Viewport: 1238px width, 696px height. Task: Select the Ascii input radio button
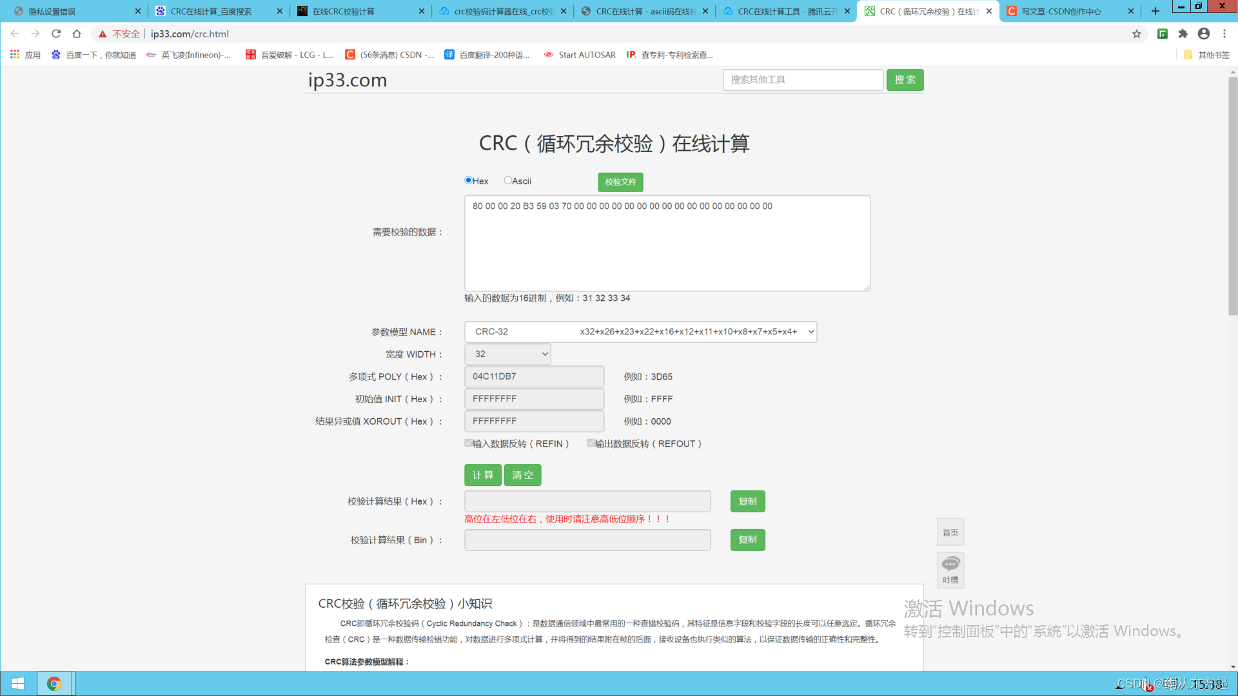click(x=508, y=180)
